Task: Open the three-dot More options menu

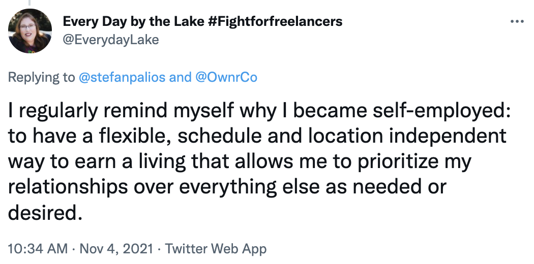Action: pos(517,22)
